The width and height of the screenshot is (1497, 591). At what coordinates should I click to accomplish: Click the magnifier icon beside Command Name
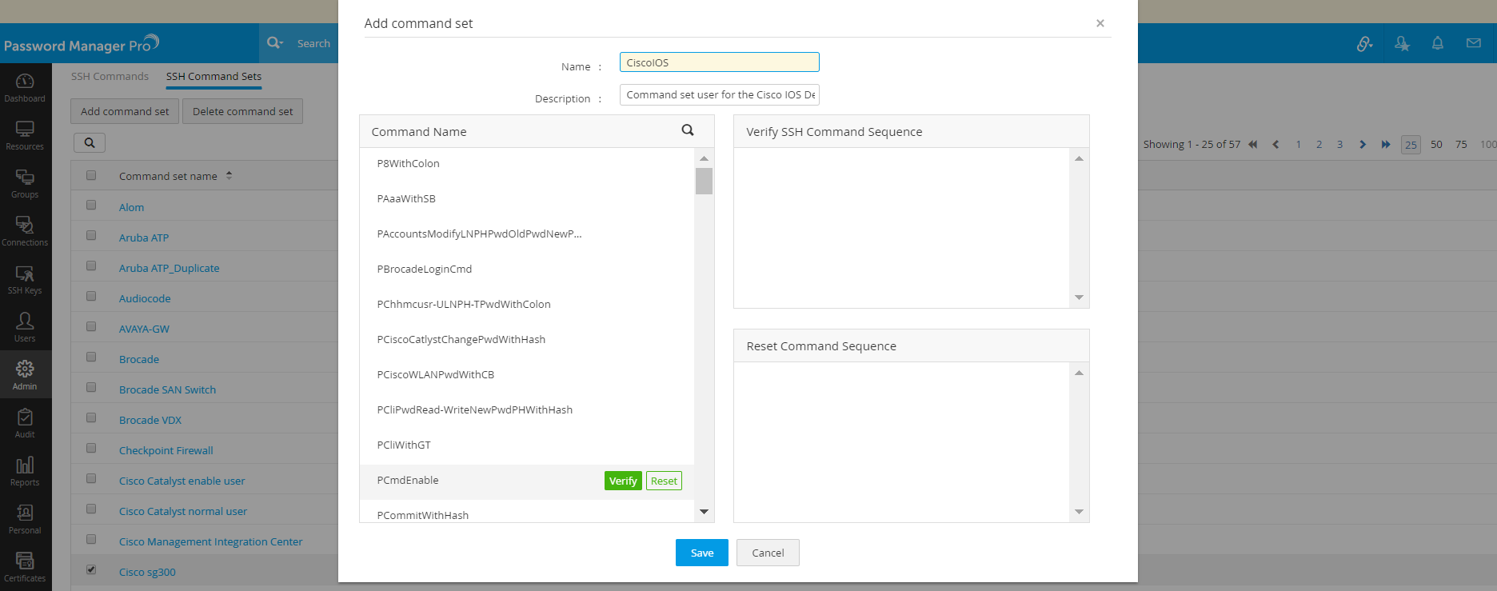pyautogui.click(x=688, y=130)
